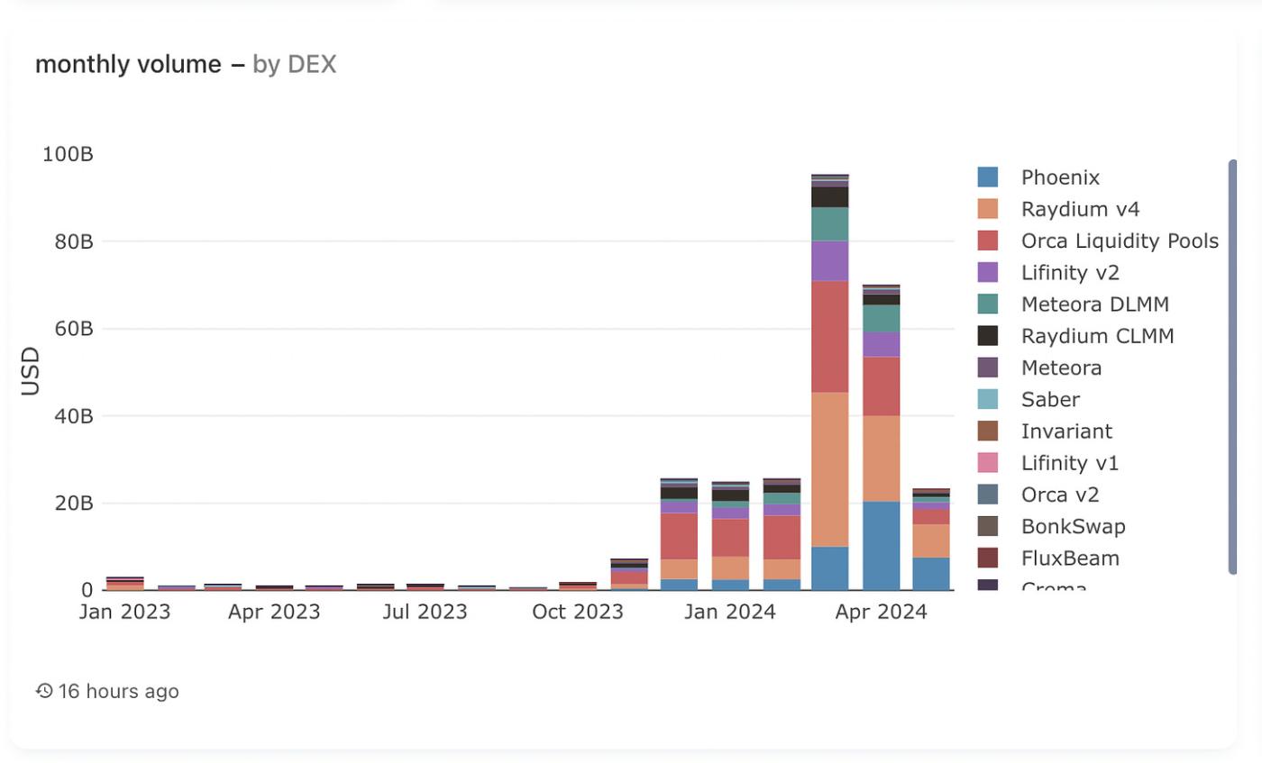Click the 'monthly volume' chart title
This screenshot has width=1262, height=763.
(x=128, y=64)
